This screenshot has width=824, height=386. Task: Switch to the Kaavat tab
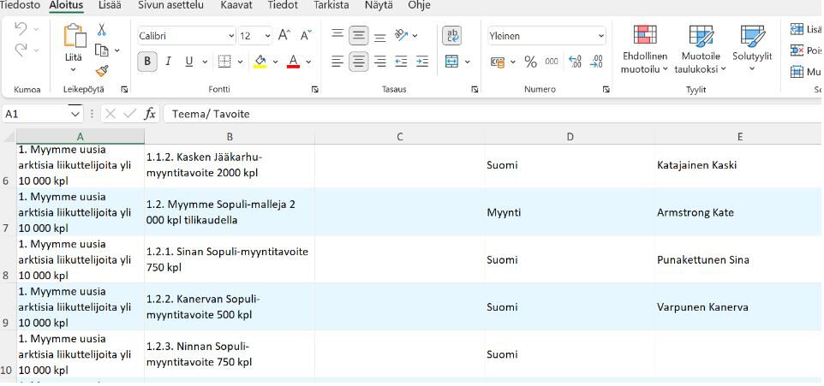(x=236, y=5)
